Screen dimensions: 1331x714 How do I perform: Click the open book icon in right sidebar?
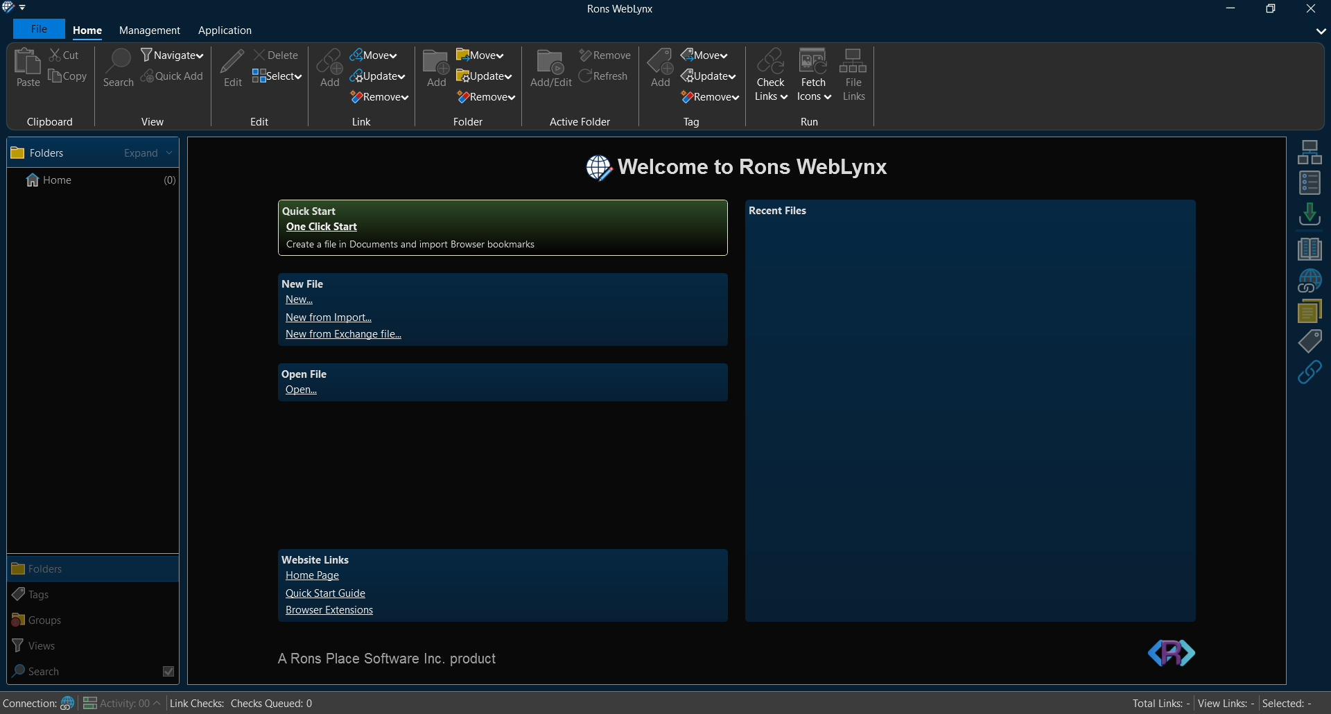(x=1310, y=248)
